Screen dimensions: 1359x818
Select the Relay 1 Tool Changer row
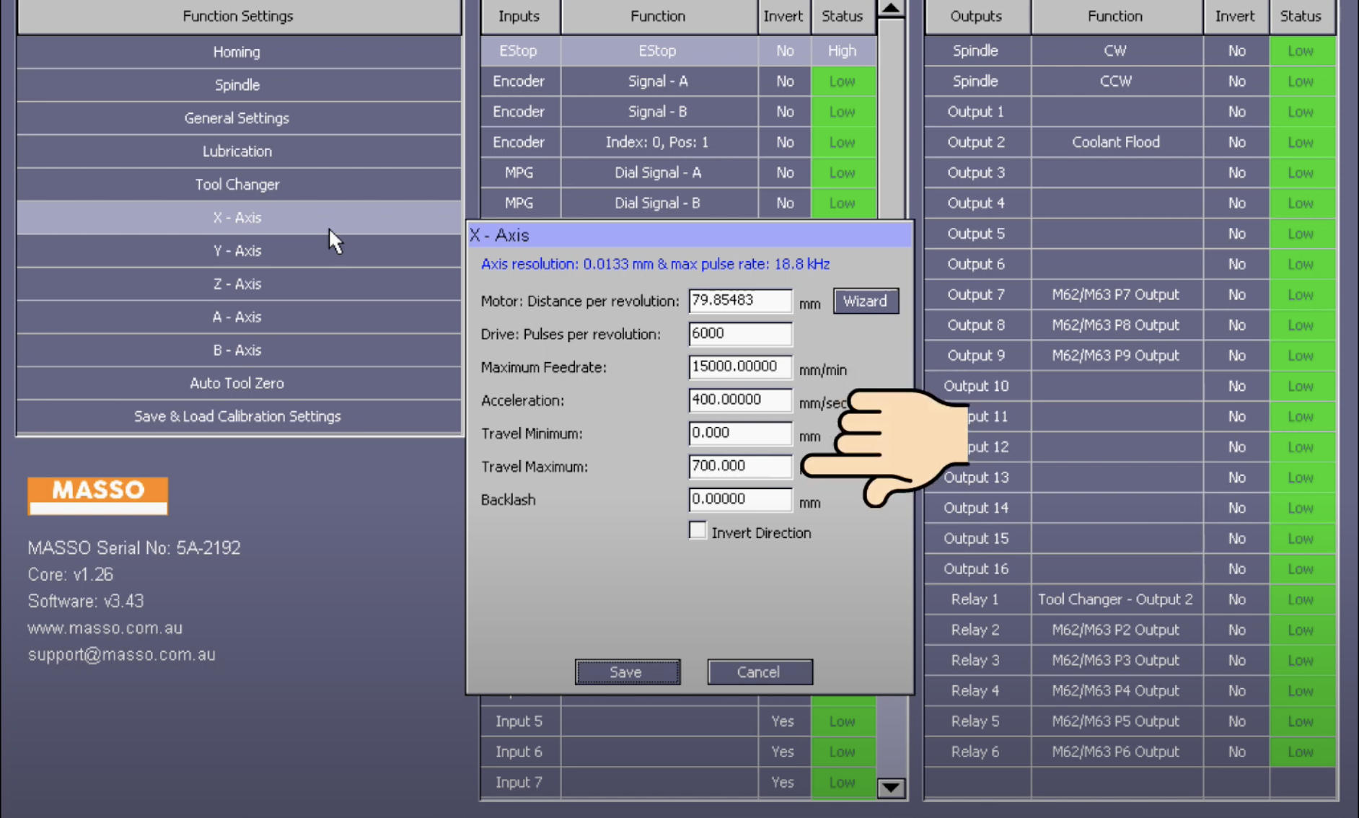tap(1114, 599)
